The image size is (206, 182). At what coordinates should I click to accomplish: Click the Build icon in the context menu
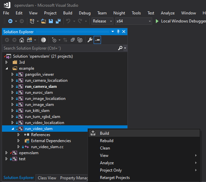pyautogui.click(x=93, y=133)
